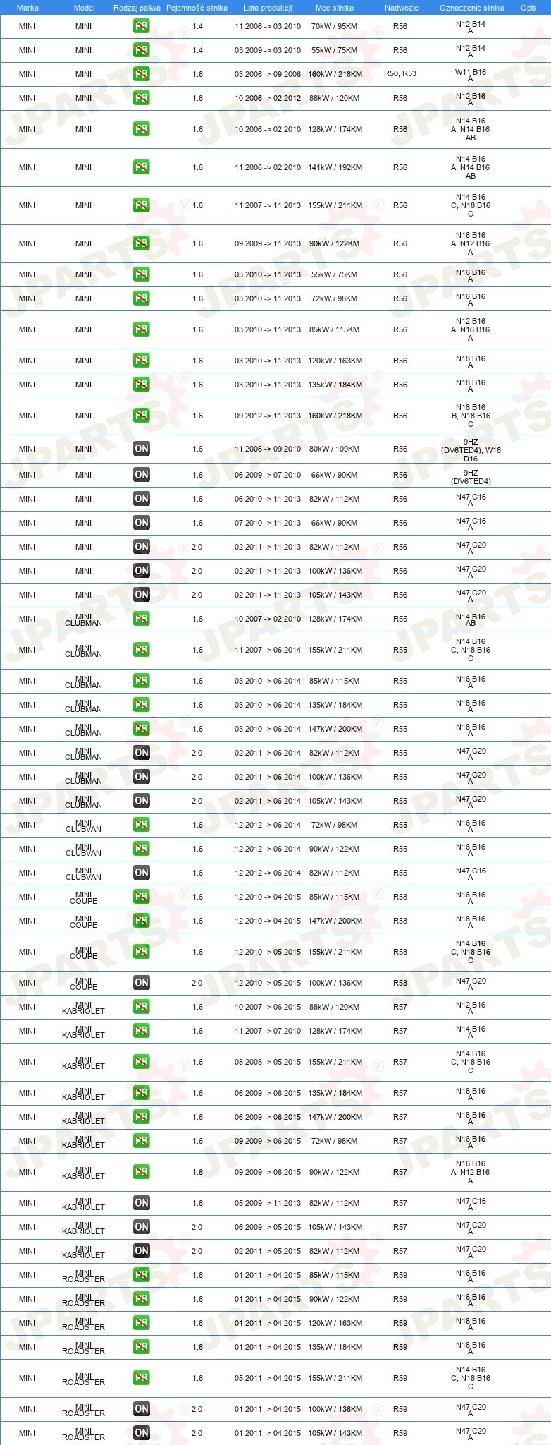The height and width of the screenshot is (1445, 551).
Task: Click the PB fuel icon in the 03.2009 -> 03.2010 row
Action: coord(141,50)
